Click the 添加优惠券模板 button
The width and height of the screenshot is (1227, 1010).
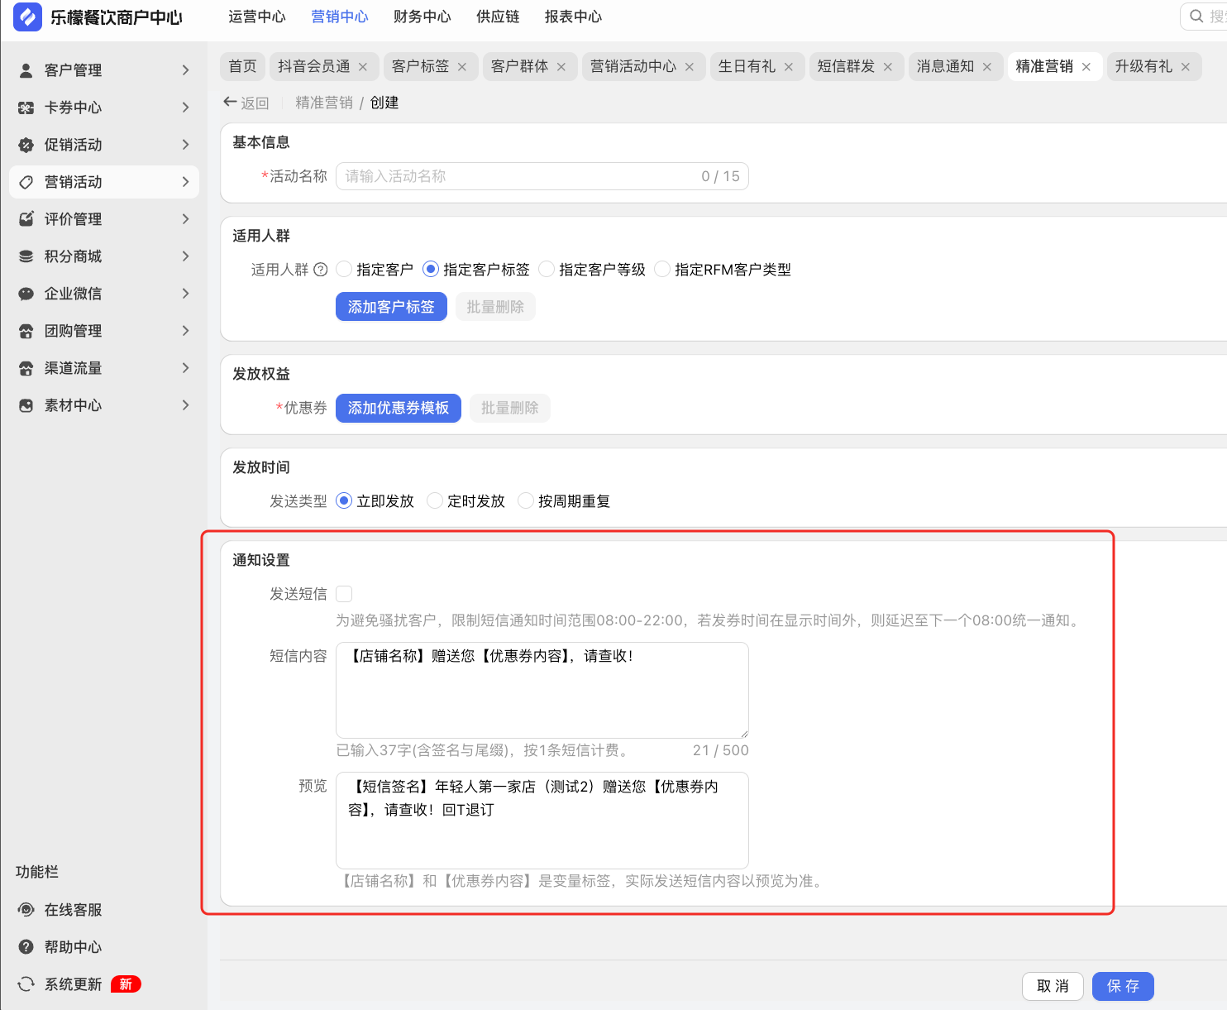click(399, 408)
